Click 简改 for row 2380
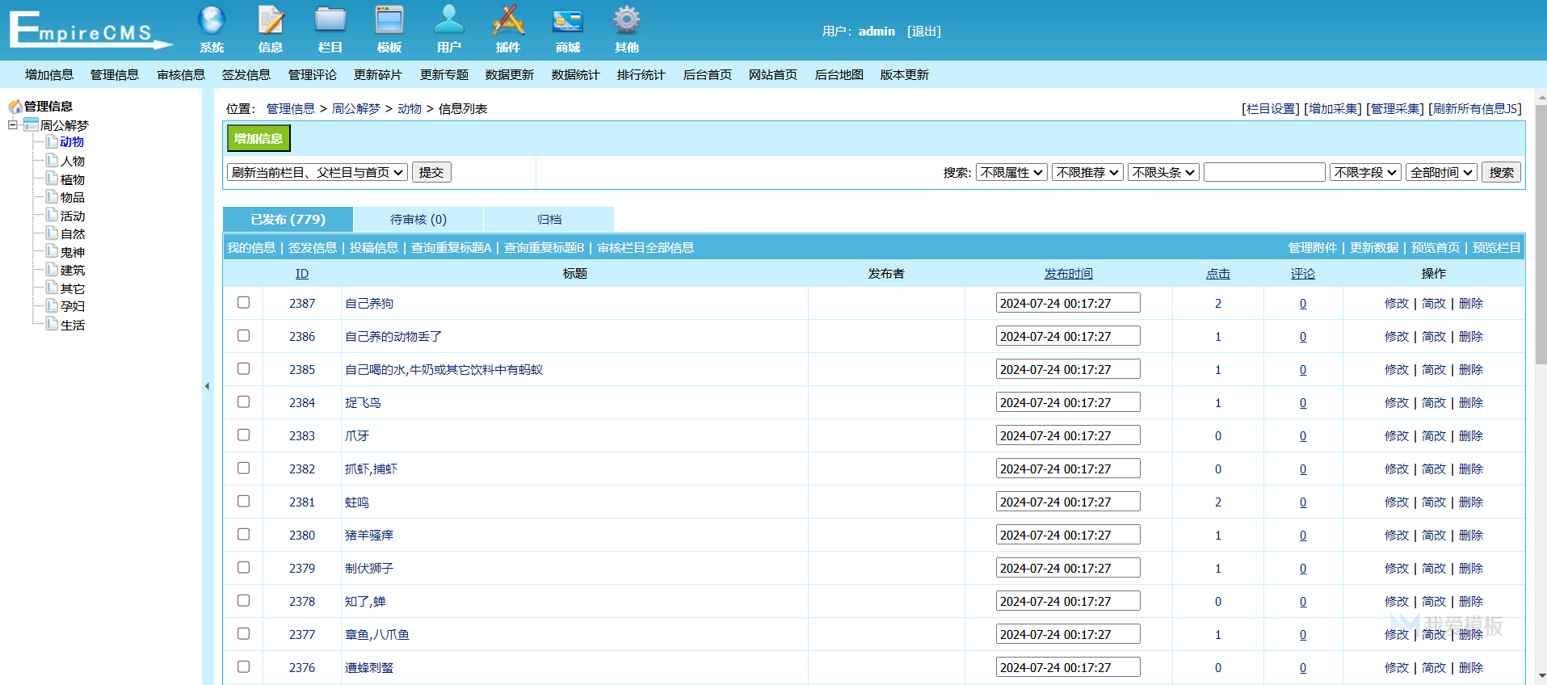Screen dimensions: 1547x685 point(1434,535)
